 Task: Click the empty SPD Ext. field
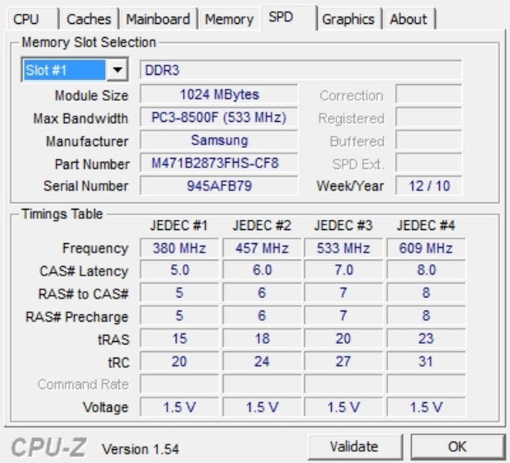click(429, 163)
